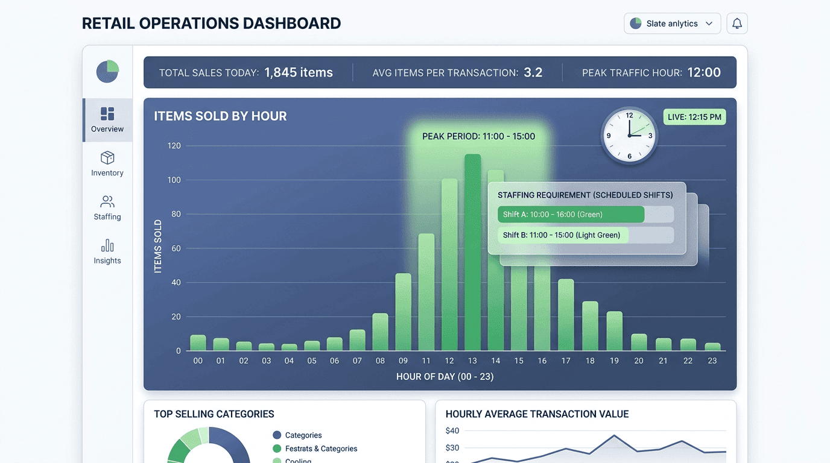Screen dimensions: 830x463
Task: Select the Overview grid icon
Action: (107, 113)
